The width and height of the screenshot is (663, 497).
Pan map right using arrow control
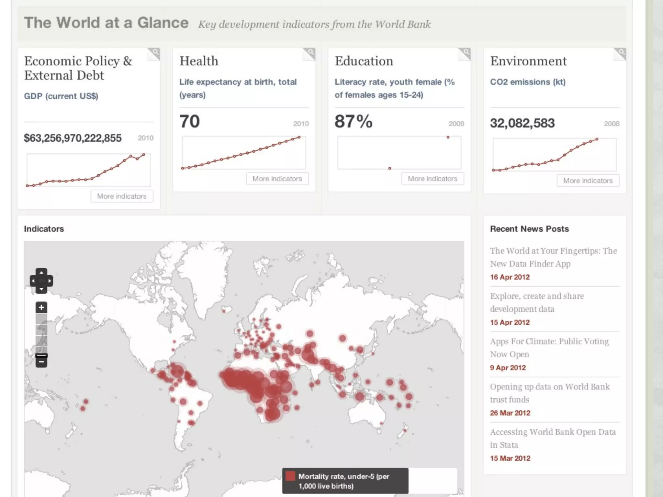coord(50,281)
